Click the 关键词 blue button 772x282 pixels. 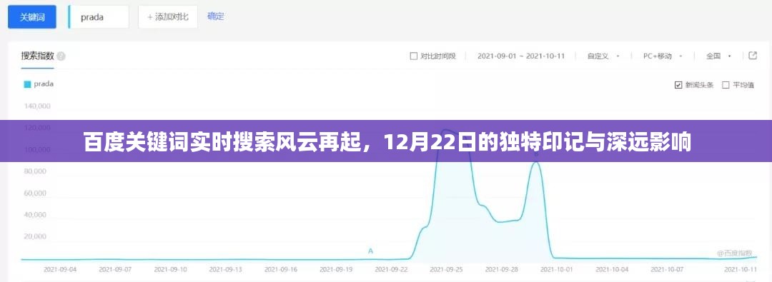pos(32,17)
